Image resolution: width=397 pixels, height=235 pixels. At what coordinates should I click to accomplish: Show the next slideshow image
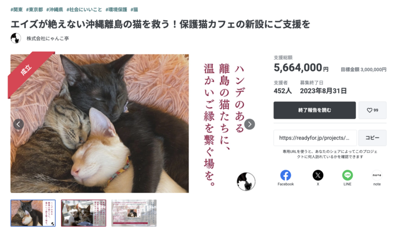(x=250, y=124)
